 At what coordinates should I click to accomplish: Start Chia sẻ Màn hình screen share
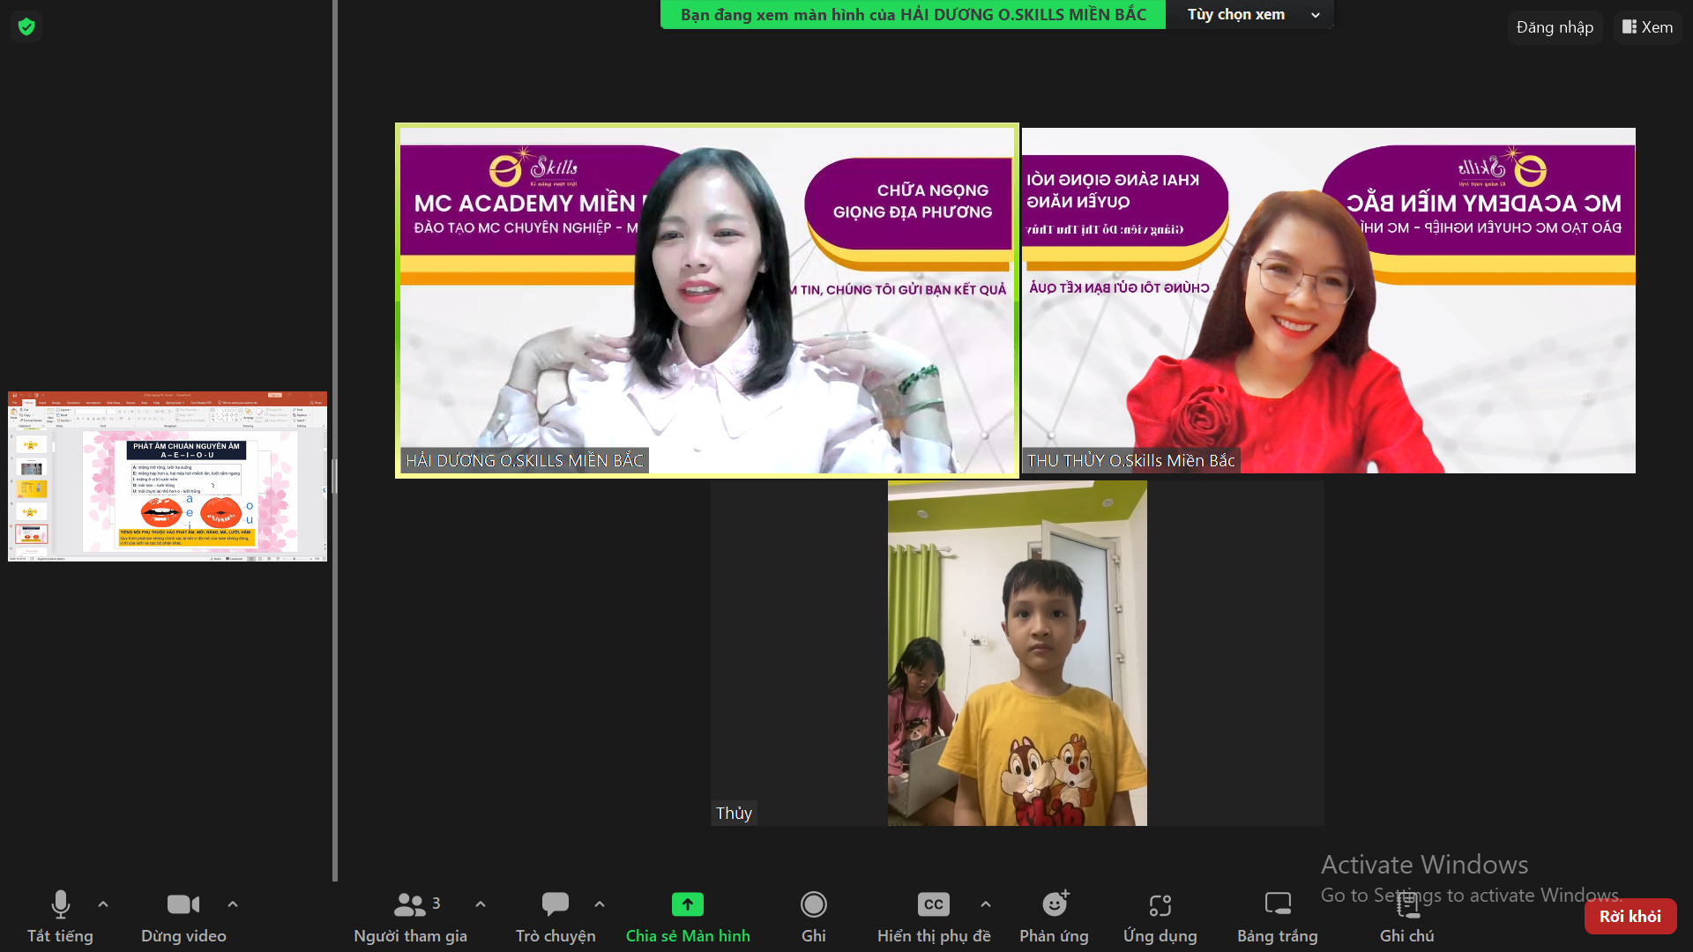[x=688, y=917]
